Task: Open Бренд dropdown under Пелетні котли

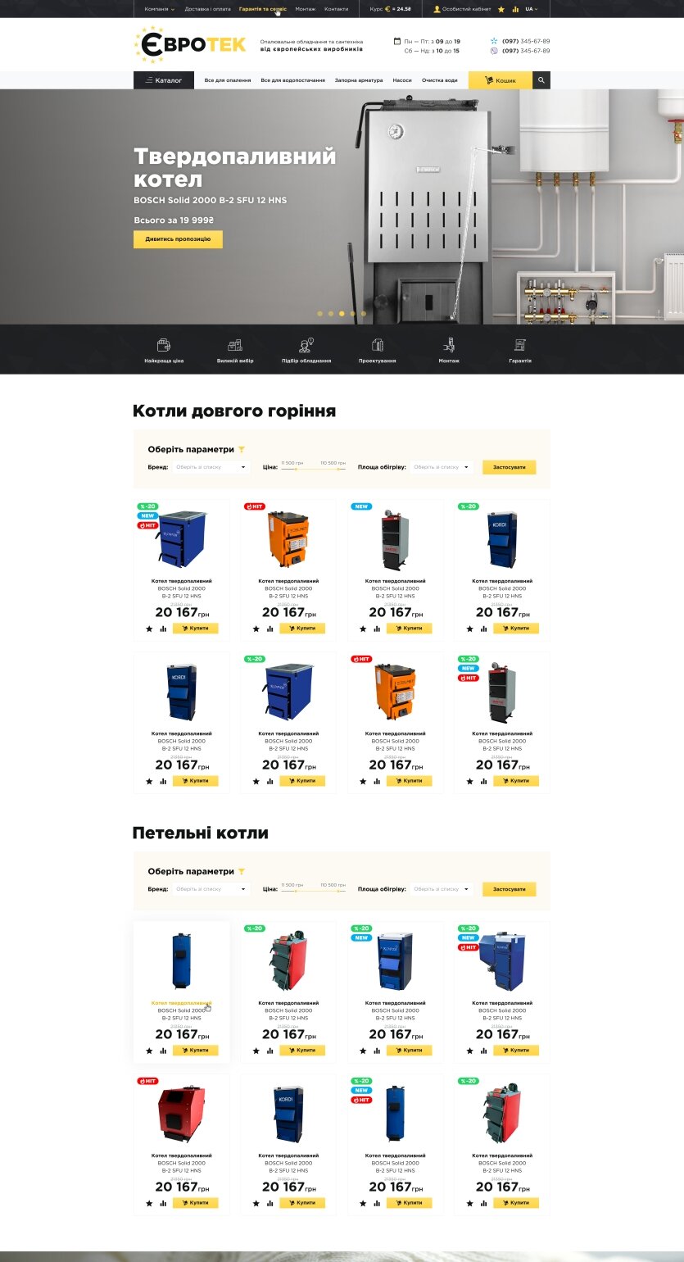Action: (x=211, y=889)
